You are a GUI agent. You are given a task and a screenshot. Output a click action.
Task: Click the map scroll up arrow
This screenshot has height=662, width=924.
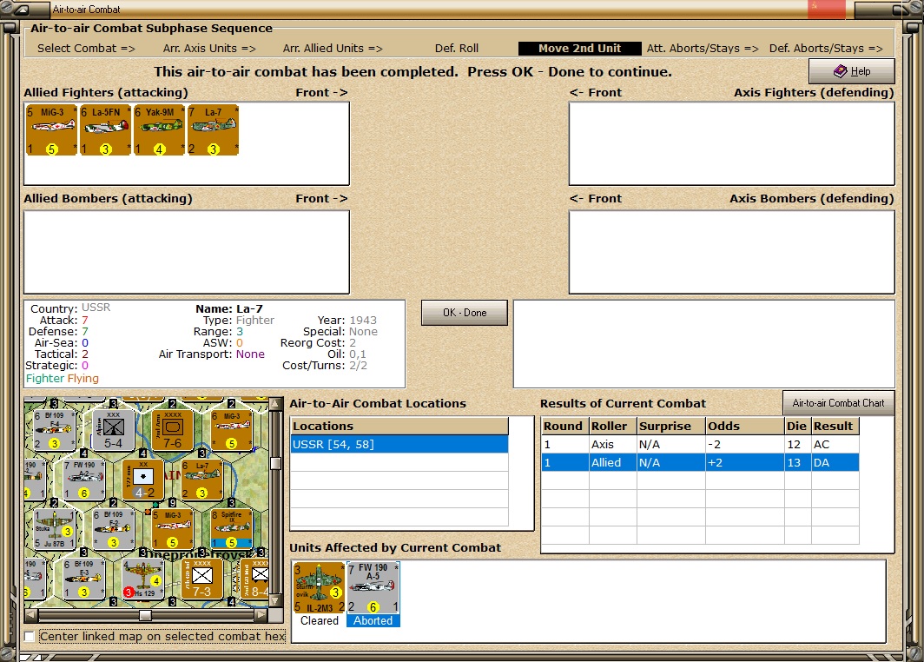(275, 404)
